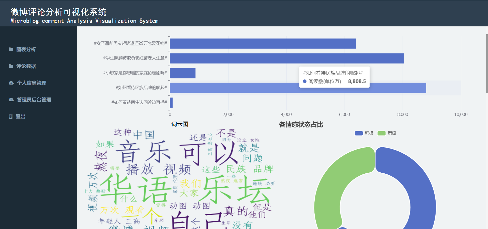Click the axis label #女子遭前男友起诉返还29万恋爱花销#

131,43
